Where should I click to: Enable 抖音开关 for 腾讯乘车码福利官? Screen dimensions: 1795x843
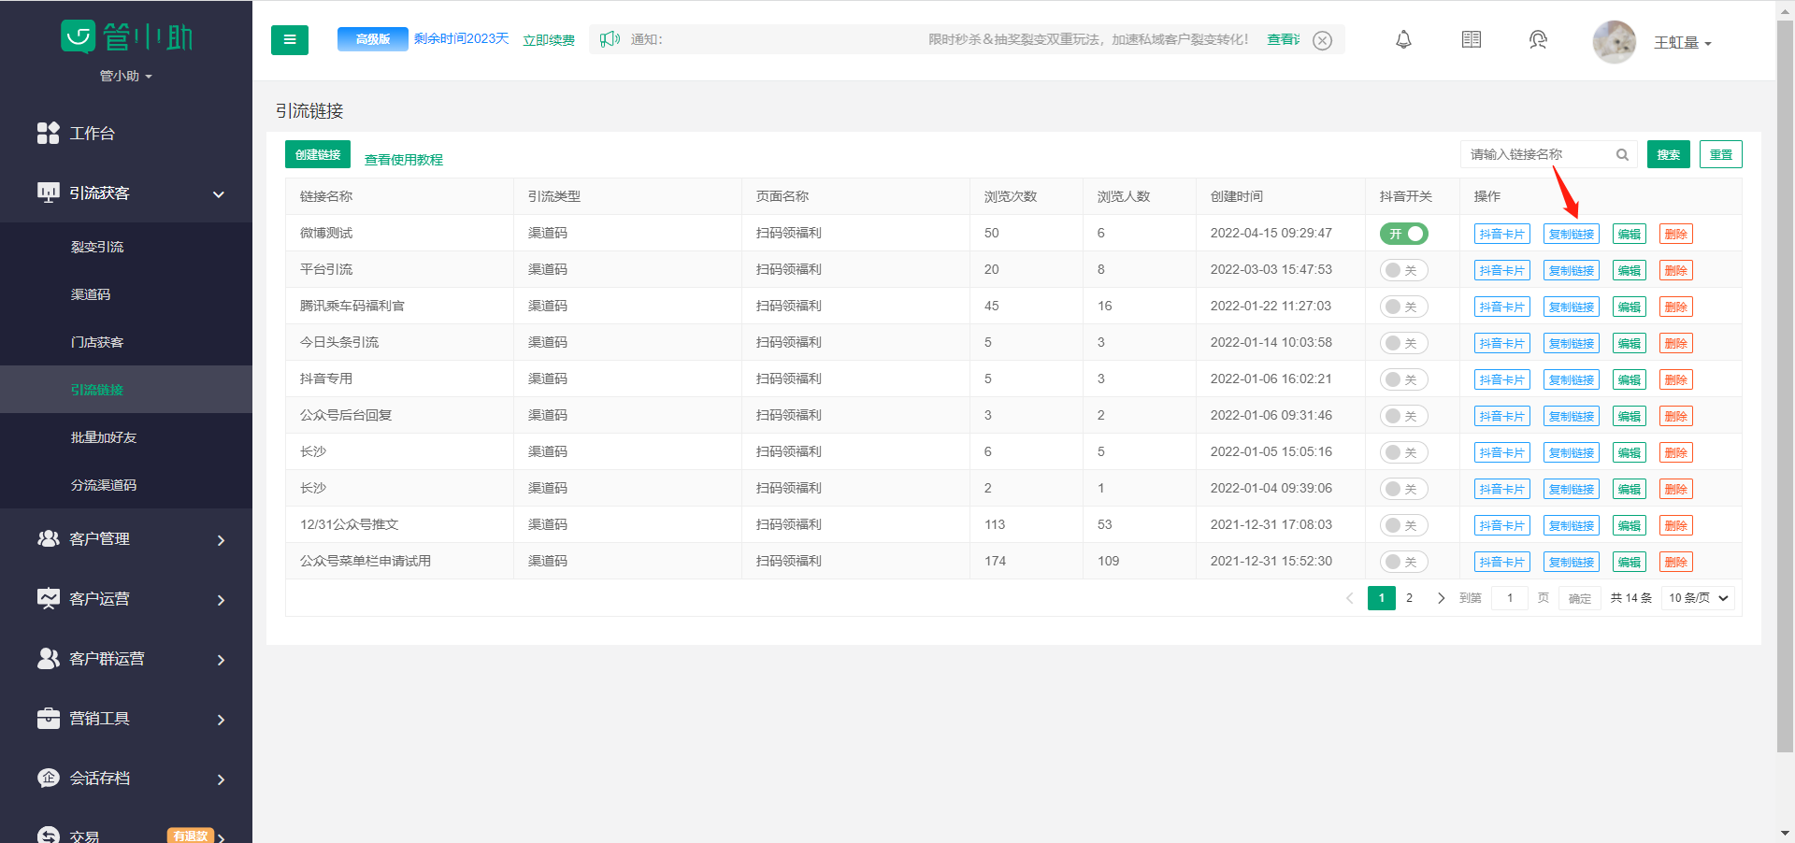coord(1404,307)
